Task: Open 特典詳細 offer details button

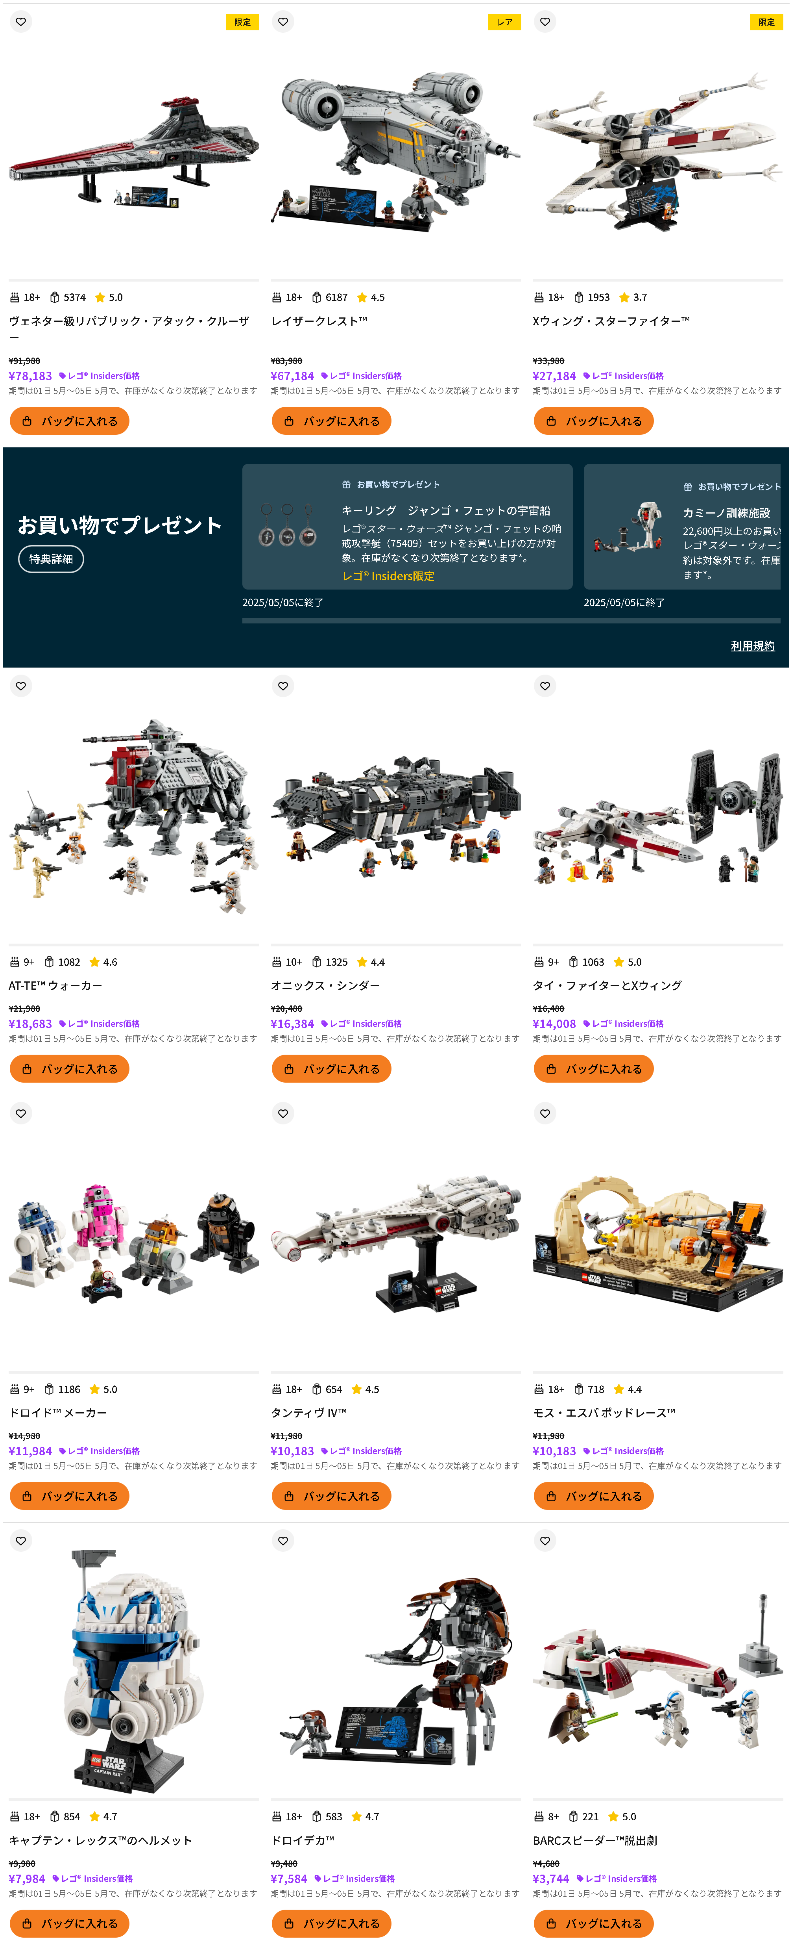Action: click(51, 559)
